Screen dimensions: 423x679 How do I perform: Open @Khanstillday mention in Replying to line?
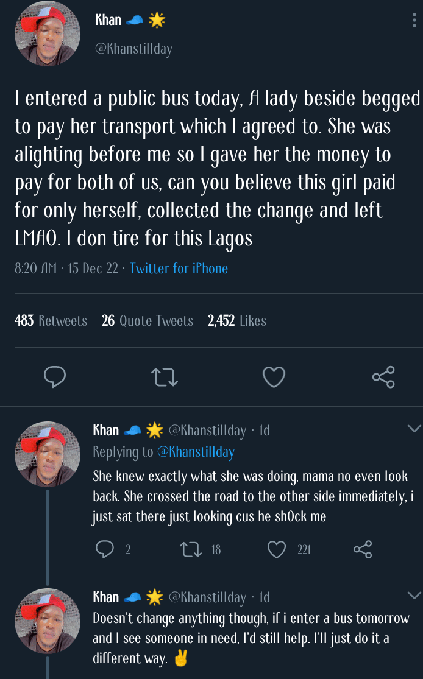pos(196,452)
